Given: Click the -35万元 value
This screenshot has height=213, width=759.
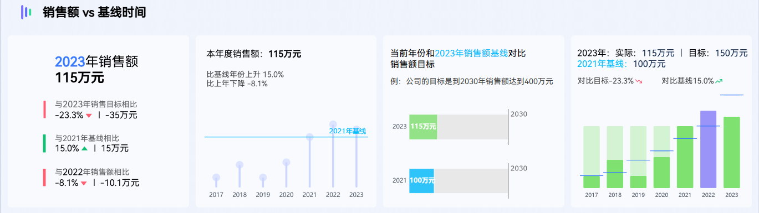Looking at the screenshot, I should 121,115.
